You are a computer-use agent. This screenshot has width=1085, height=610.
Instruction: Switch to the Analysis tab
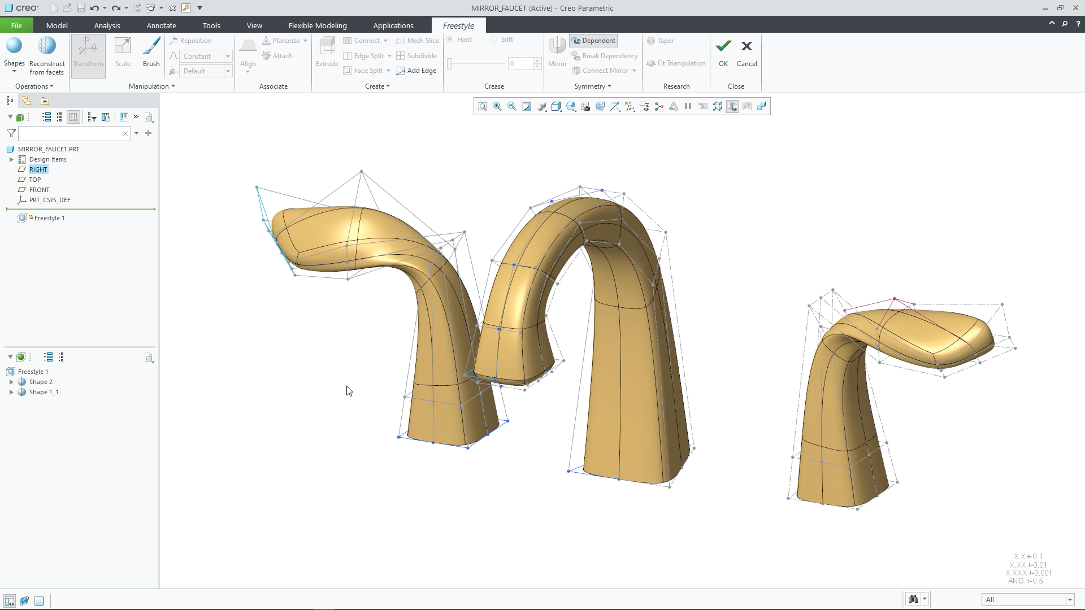107,25
